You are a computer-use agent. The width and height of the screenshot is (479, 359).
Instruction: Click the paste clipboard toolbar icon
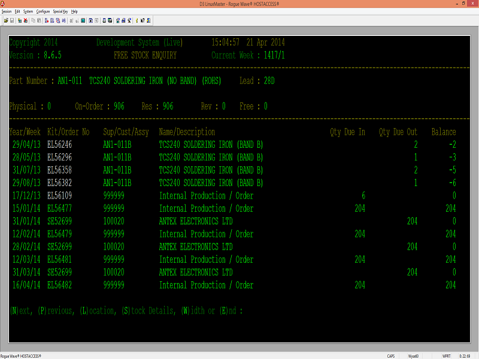tap(39, 20)
